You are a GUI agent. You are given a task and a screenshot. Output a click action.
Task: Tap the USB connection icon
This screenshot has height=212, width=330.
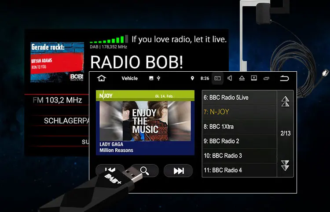coord(159,78)
